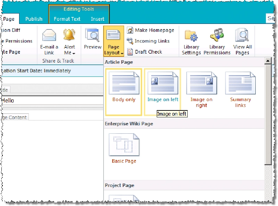Choose the Body only layout thumbnail

124,83
